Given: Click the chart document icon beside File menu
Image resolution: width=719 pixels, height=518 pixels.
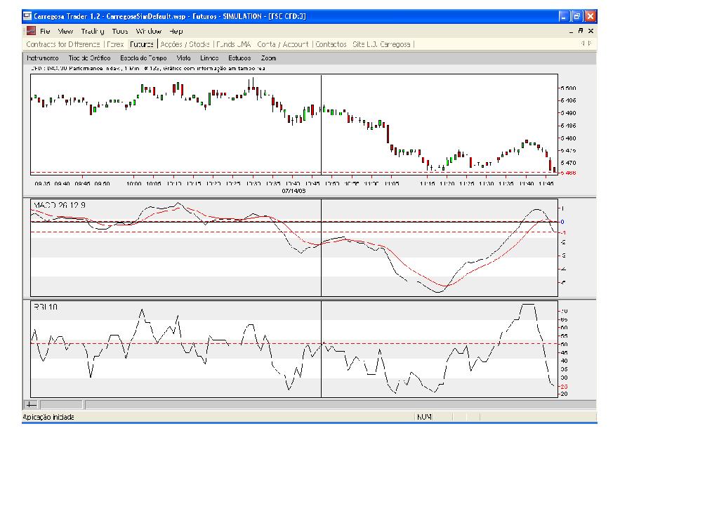Looking at the screenshot, I should (30, 31).
